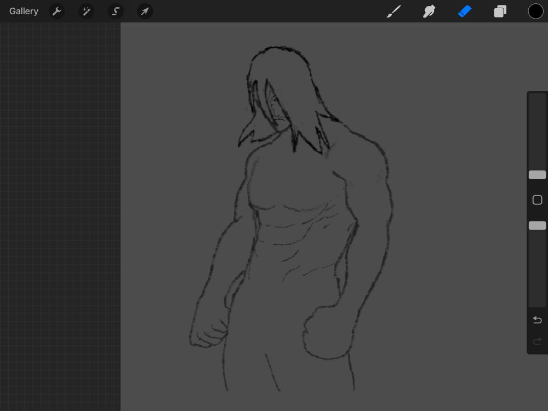Open the Layers panel
Screen dimensions: 548x411
(500, 11)
